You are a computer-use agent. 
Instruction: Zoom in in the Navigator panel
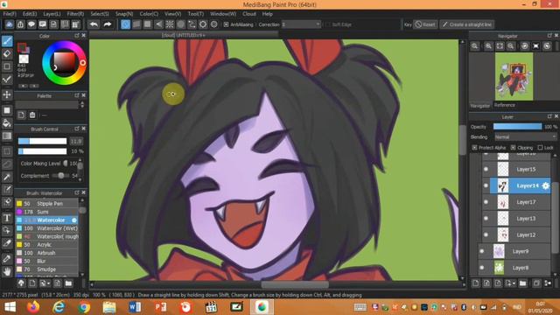[488, 46]
